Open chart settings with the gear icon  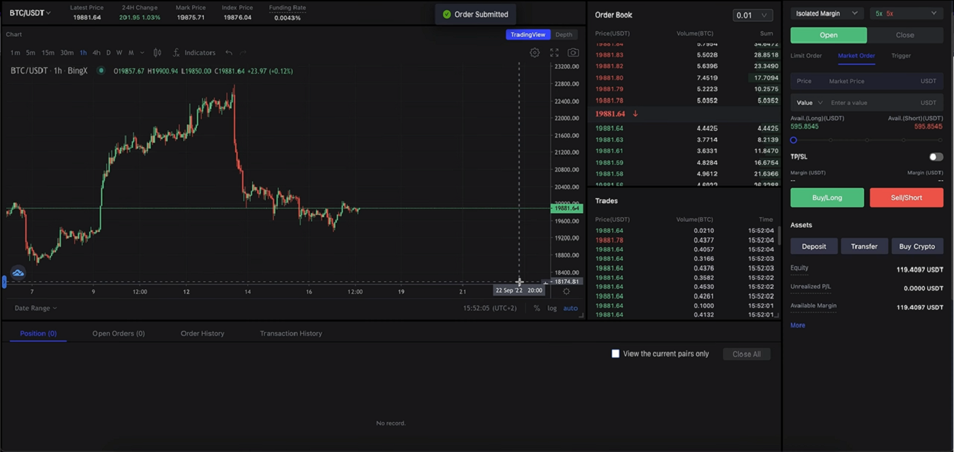tap(534, 52)
